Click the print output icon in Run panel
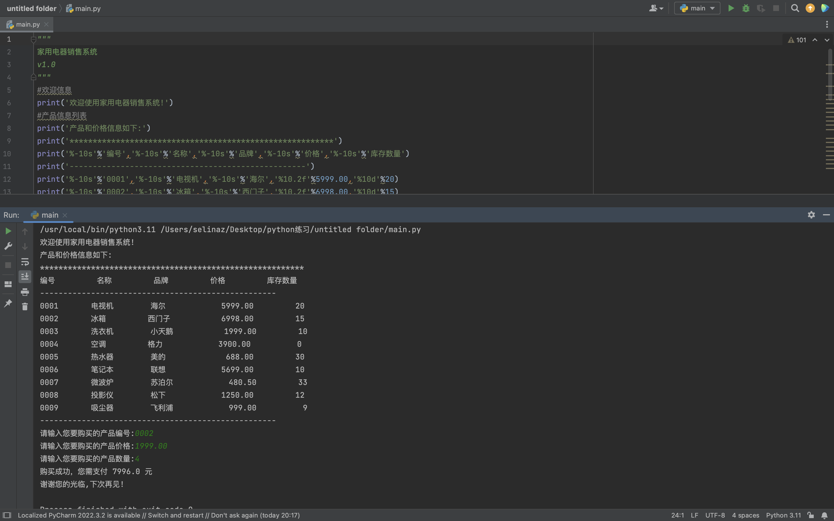 [25, 292]
